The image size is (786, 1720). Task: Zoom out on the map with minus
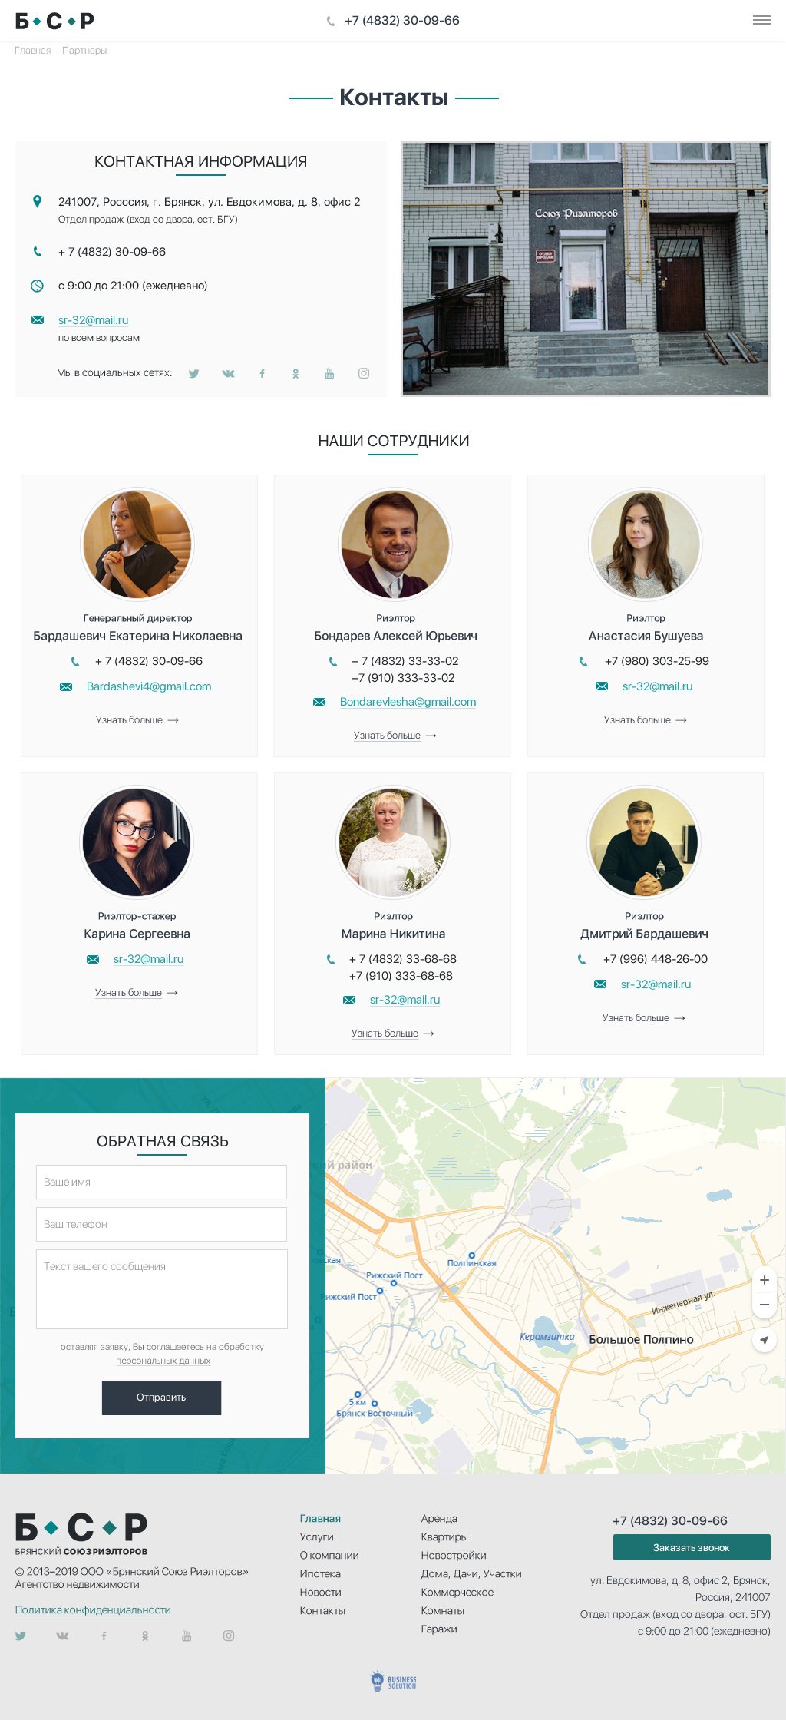pyautogui.click(x=765, y=1305)
